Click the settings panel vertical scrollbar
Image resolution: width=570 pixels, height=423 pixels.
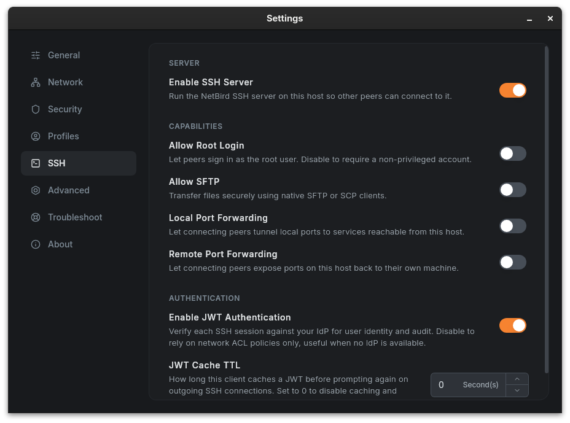pos(547,209)
